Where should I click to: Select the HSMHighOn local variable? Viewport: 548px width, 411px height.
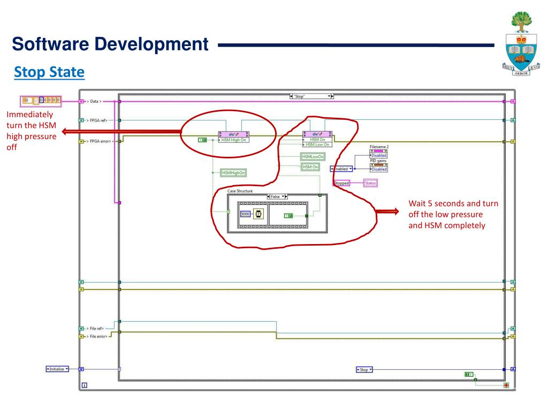pos(233,173)
